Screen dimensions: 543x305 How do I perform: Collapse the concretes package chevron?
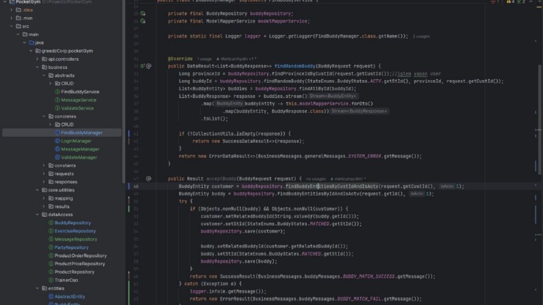click(x=44, y=116)
